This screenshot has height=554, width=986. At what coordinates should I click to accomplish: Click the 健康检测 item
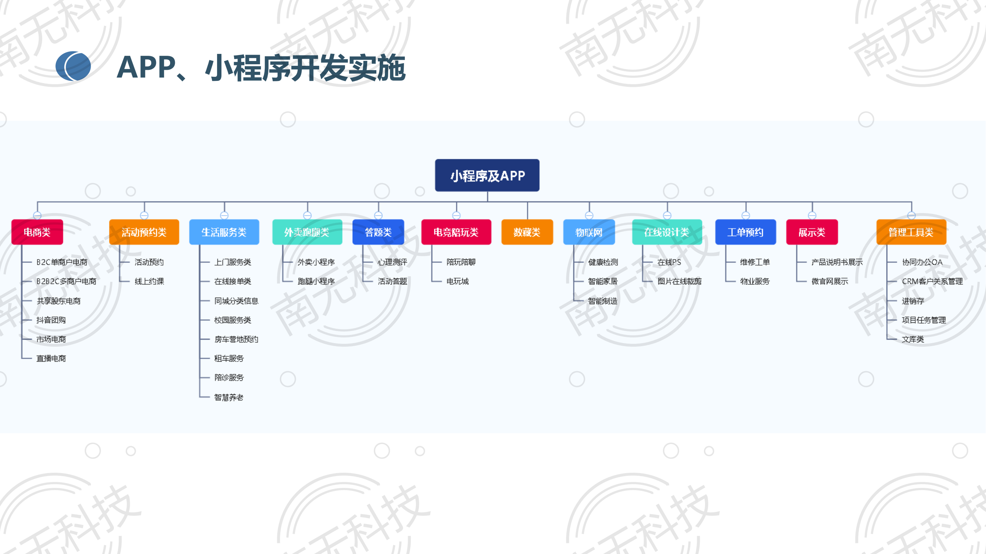tap(603, 262)
